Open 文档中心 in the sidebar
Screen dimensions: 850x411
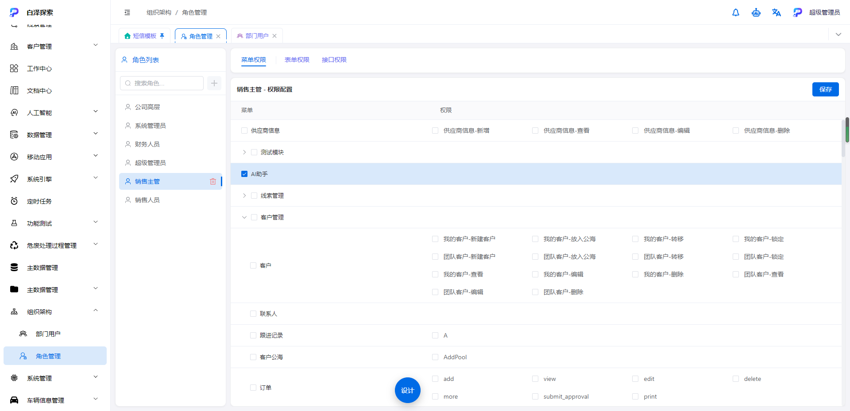55,91
